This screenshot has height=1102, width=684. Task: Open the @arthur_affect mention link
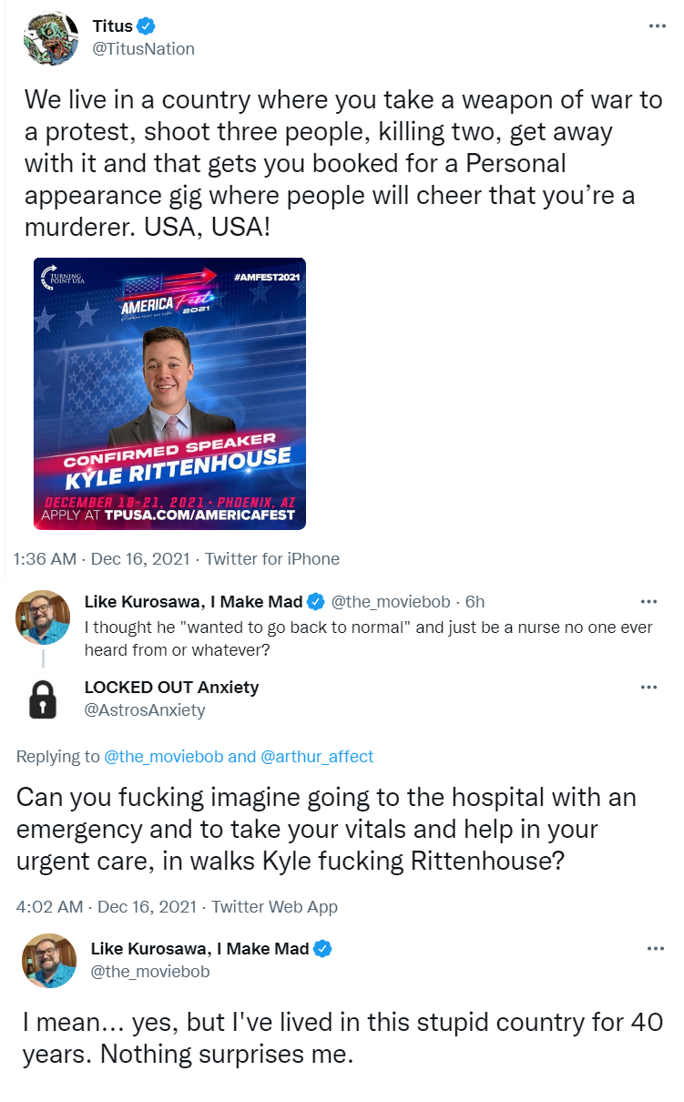tap(317, 757)
